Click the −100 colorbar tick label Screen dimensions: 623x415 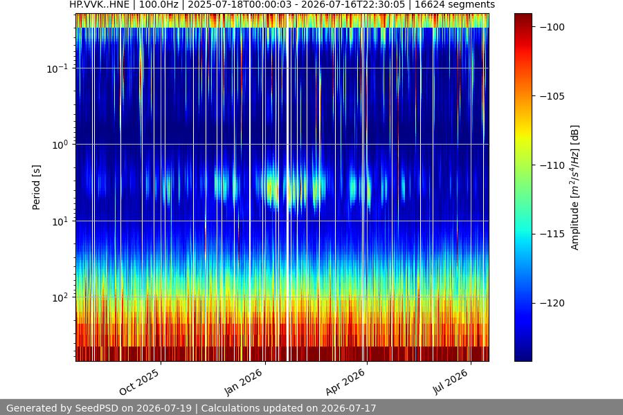[x=552, y=27]
